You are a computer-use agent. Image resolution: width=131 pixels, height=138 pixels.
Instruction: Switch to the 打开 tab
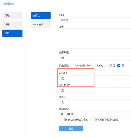[x=12, y=24]
